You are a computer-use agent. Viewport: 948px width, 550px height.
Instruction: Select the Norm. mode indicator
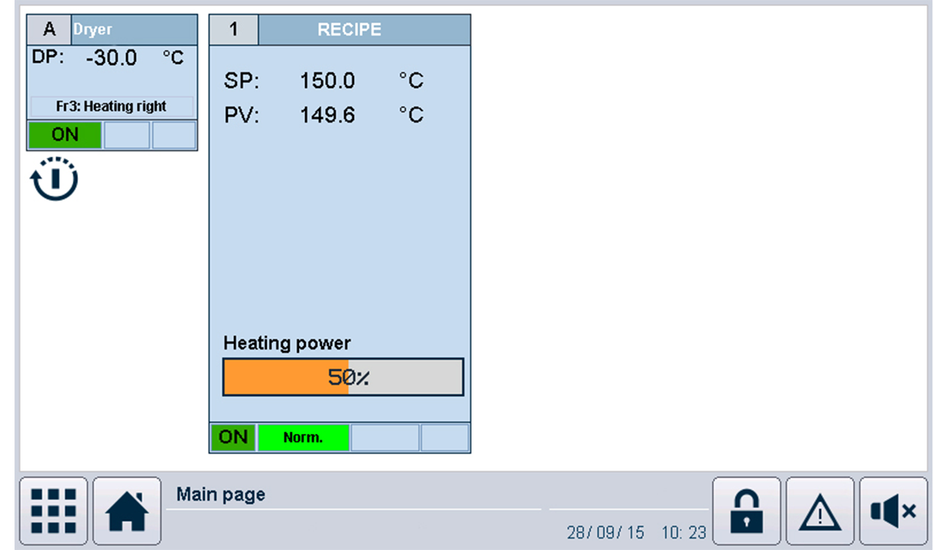tap(304, 438)
